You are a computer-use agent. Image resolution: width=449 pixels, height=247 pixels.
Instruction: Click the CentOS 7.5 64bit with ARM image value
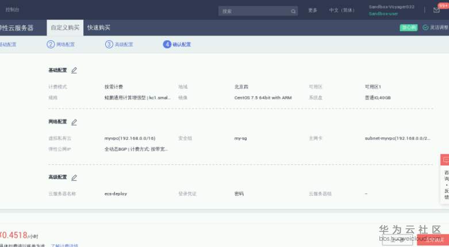coord(263,98)
